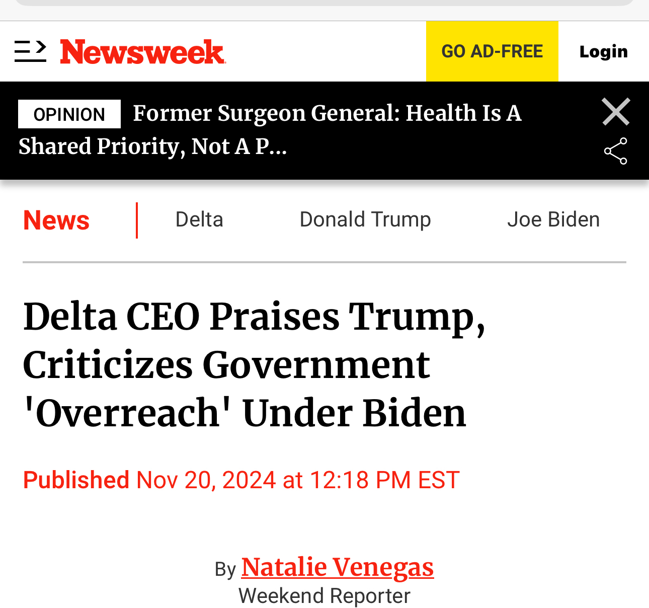
Task: Click the bold red 'Published' label
Action: pos(76,480)
